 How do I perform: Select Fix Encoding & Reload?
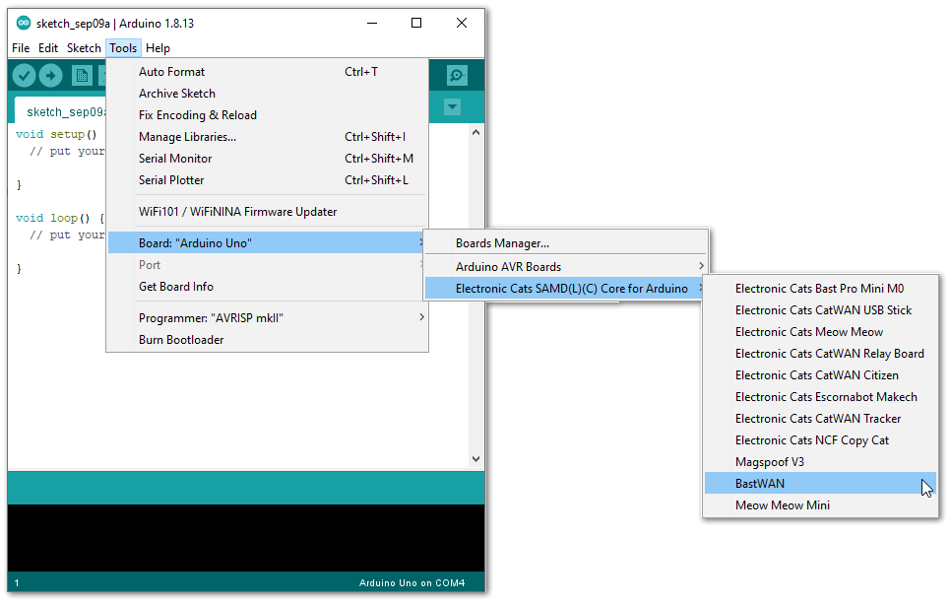pyautogui.click(x=267, y=115)
